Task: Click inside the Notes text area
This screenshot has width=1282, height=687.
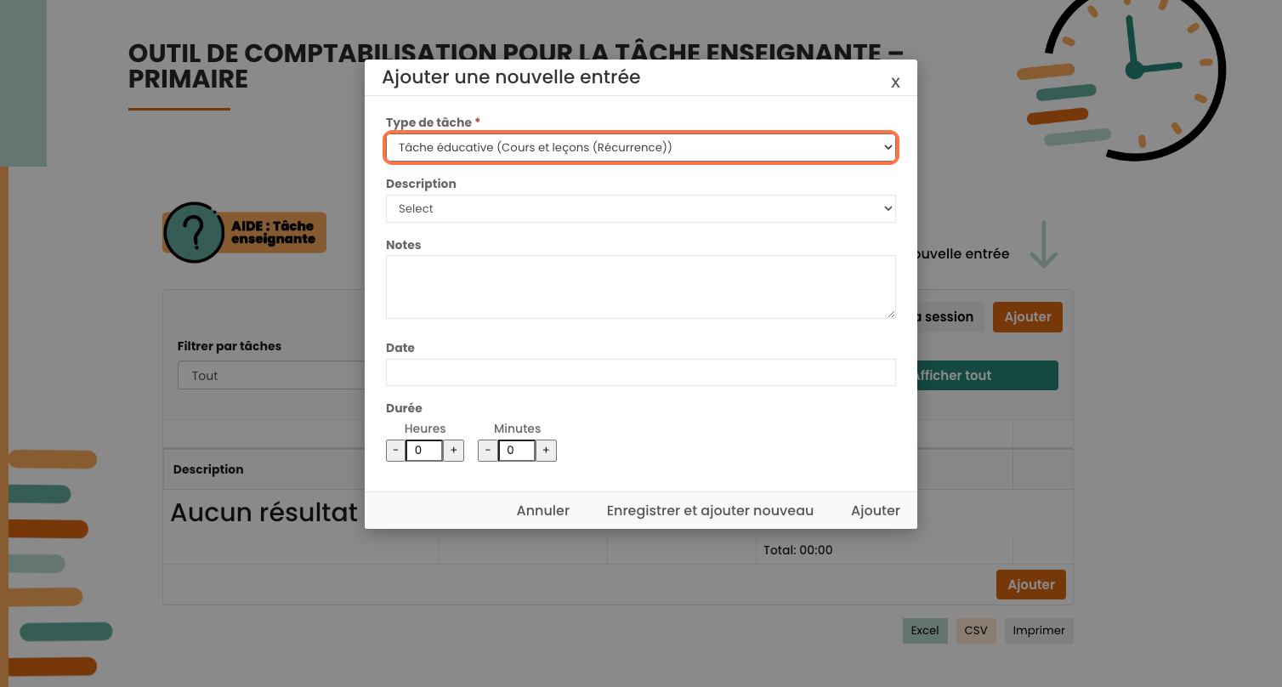Action: click(640, 287)
